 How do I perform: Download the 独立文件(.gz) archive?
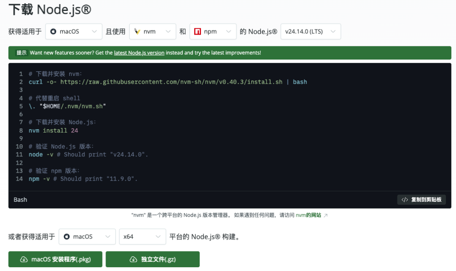click(x=153, y=259)
